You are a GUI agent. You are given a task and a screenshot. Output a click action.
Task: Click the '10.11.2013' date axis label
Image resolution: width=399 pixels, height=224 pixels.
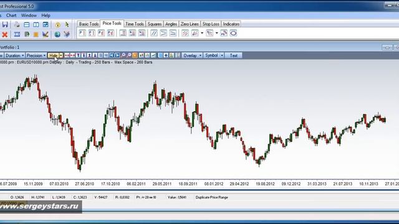[x=368, y=184]
